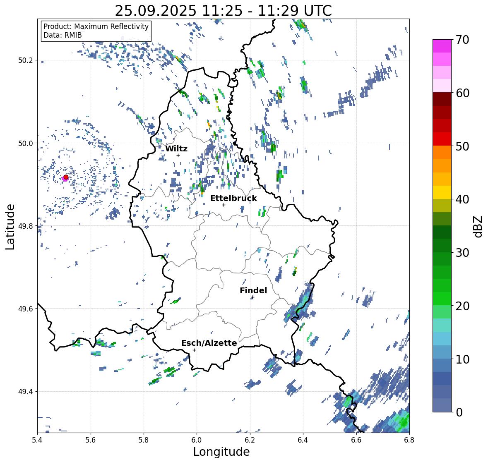Image resolution: width=488 pixels, height=462 pixels.
Task: Click the plus marker under Esch/Alzette
Action: pos(194,350)
